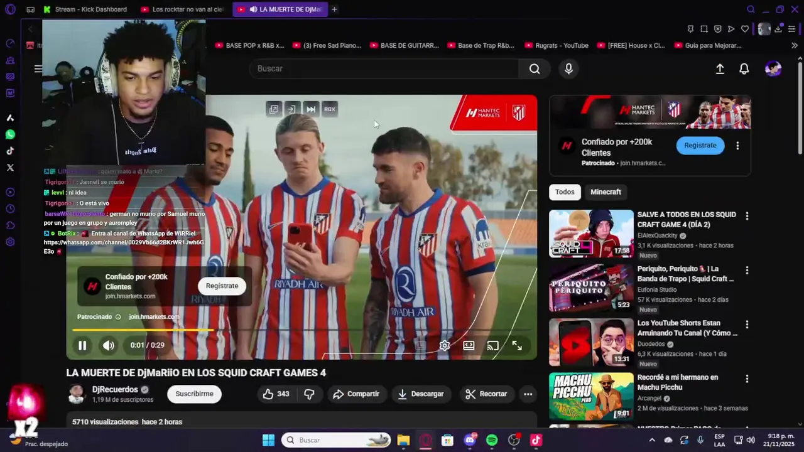Open YouTube notifications bell
This screenshot has height=452, width=804.
tap(744, 69)
